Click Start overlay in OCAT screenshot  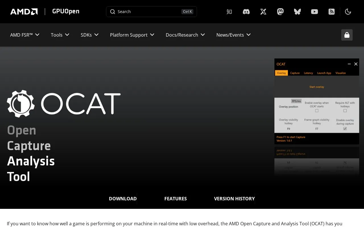[317, 87]
